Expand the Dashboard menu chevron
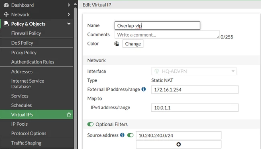This screenshot has width=261, height=149. (69, 5)
